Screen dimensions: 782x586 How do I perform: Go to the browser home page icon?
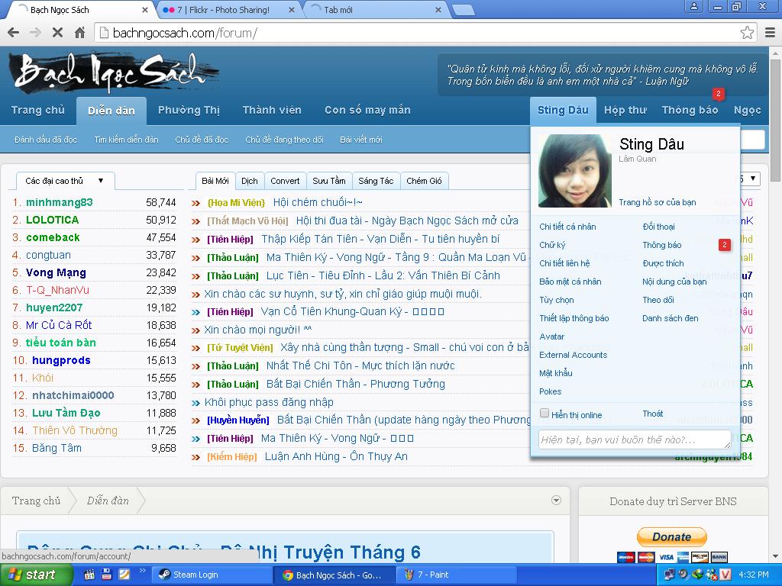pos(79,33)
